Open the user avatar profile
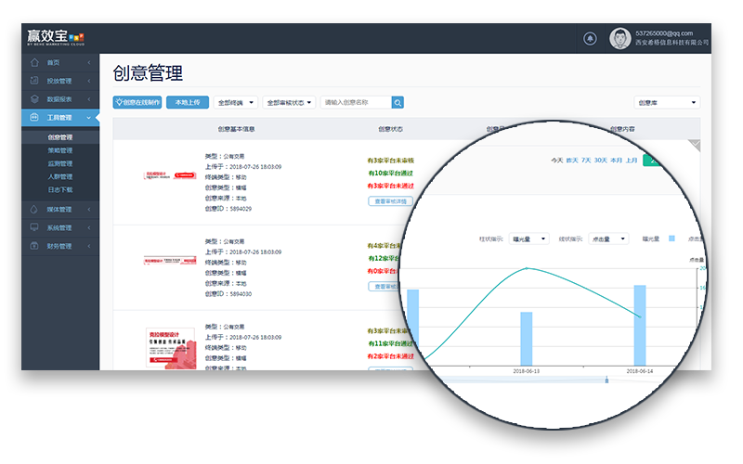Image resolution: width=743 pixels, height=464 pixels. coord(619,38)
